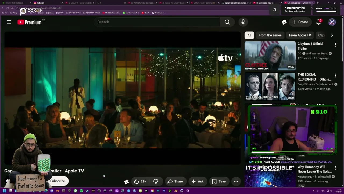Image resolution: width=344 pixels, height=194 pixels.
Task: Open the FFXIV bookmark folder
Action: click(x=60, y=13)
